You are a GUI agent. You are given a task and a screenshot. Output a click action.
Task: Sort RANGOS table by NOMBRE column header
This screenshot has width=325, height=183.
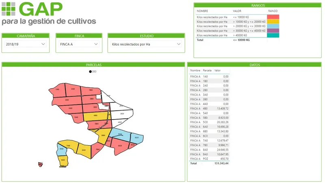(x=202, y=11)
